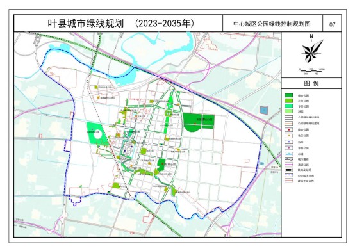Screen dimensions: 355x251
Task: Click the dark green 综合公园 legend swatch
Action: [x=288, y=95]
